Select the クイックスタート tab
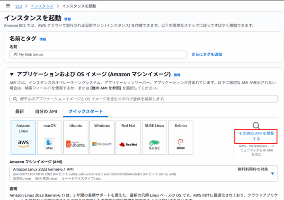This screenshot has width=284, height=200. [86, 111]
